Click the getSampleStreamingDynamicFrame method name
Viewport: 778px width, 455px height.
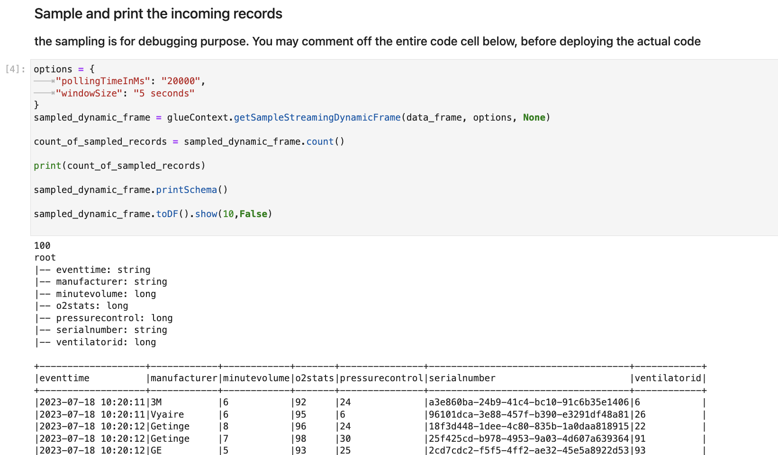click(x=317, y=118)
